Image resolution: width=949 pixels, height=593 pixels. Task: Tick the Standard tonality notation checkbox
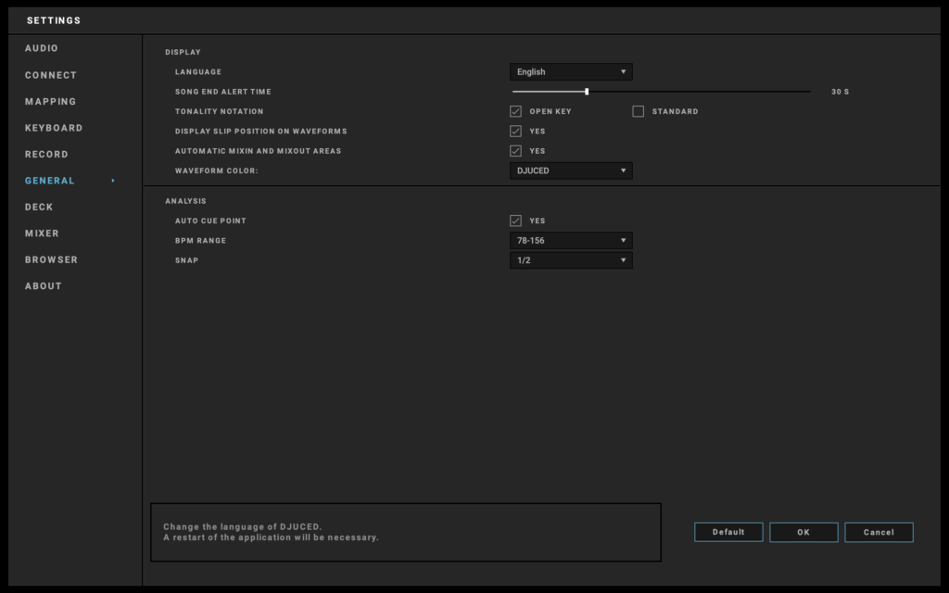click(x=639, y=111)
